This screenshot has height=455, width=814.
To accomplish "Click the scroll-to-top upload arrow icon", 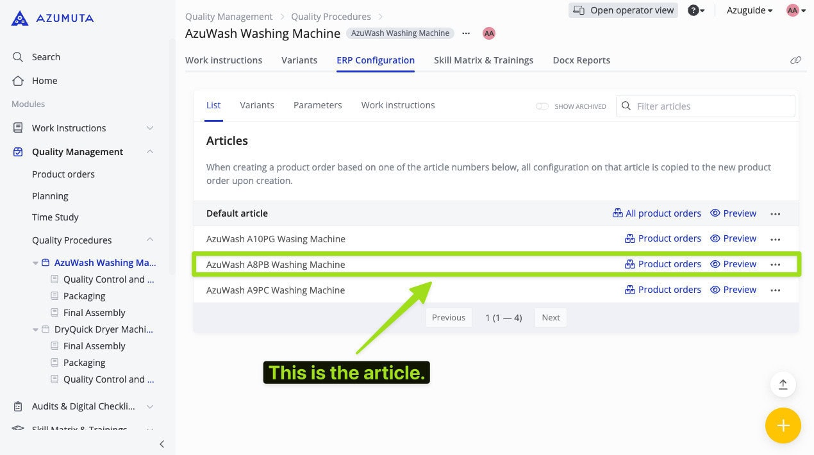I will point(783,385).
